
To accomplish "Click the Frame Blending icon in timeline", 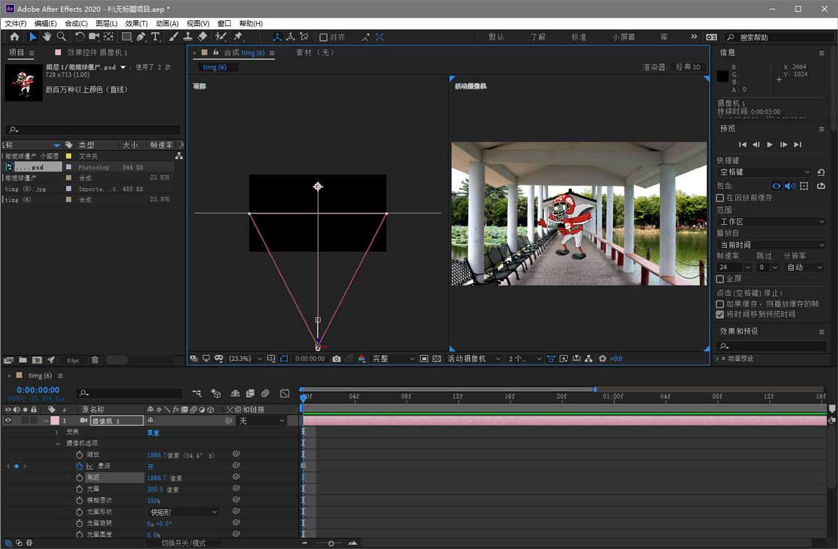I will (250, 393).
